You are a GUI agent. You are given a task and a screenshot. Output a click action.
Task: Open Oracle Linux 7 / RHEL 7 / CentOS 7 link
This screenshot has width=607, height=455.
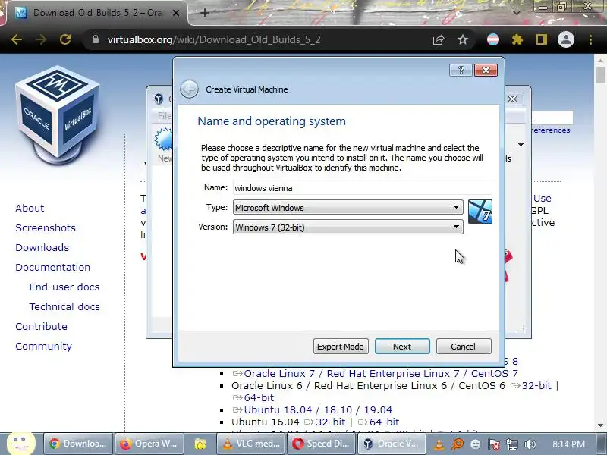[x=381, y=373]
